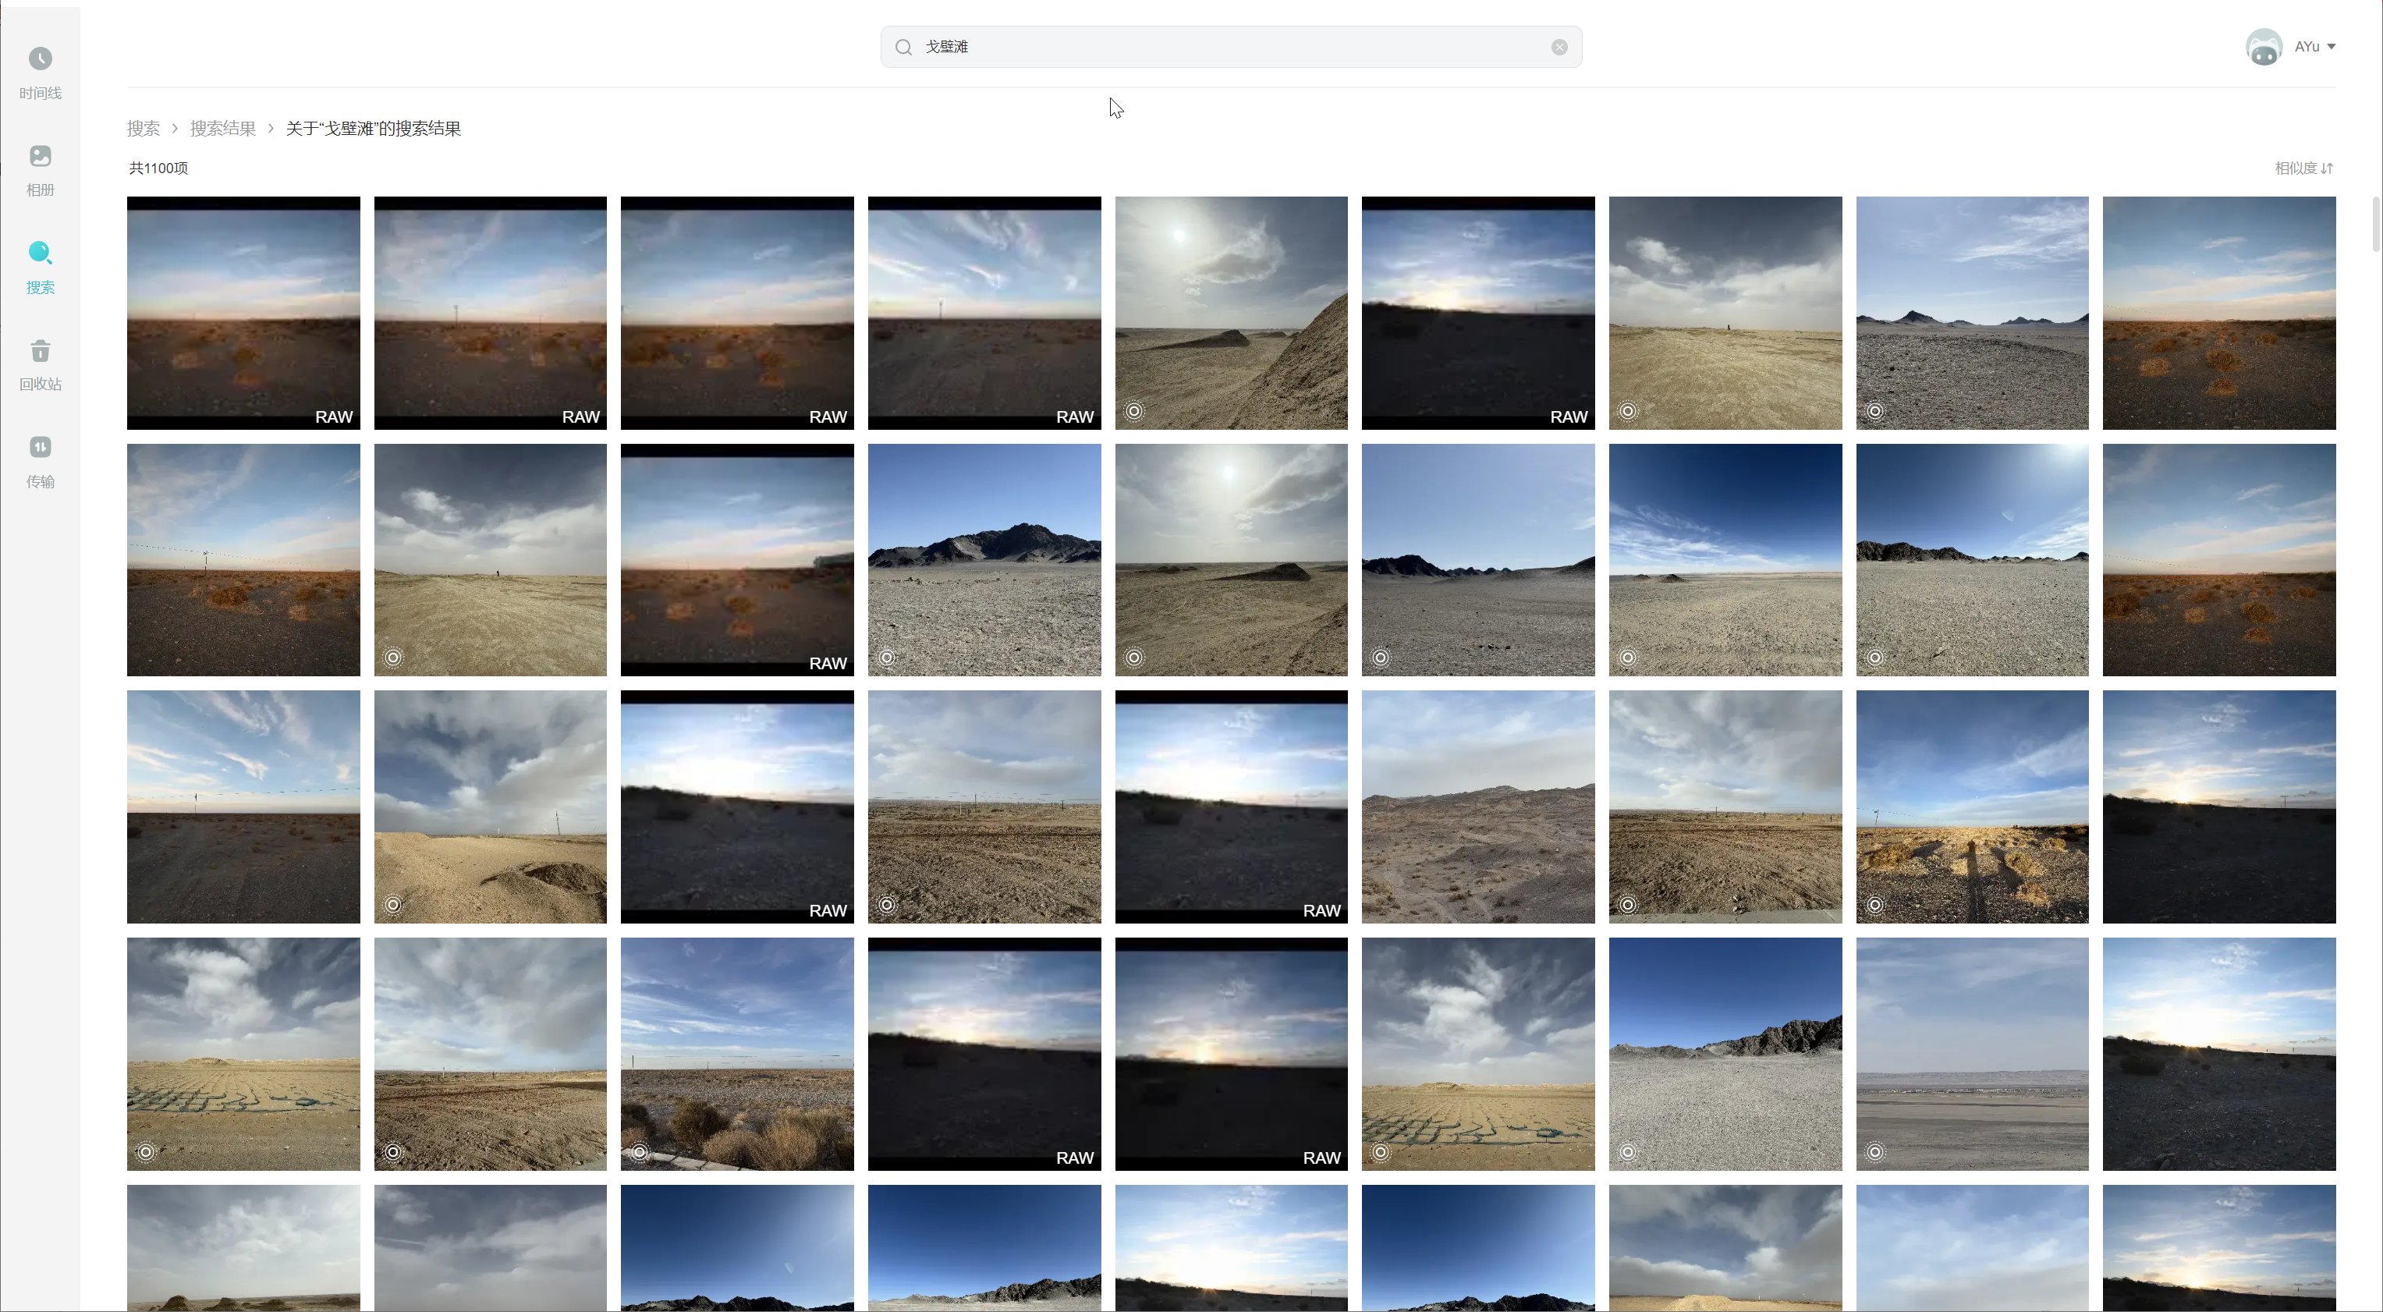Click live-photo icon on second-row low mountain range photo
The width and height of the screenshot is (2383, 1312).
point(1381,658)
